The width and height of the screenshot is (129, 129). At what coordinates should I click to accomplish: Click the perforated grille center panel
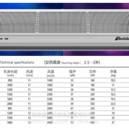[63, 22]
